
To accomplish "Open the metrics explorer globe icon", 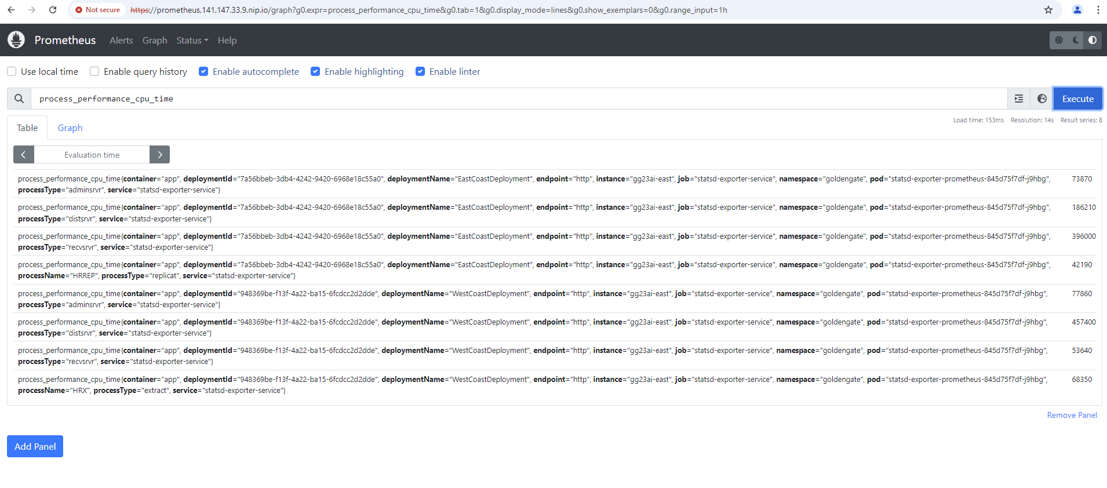I will click(x=1042, y=99).
